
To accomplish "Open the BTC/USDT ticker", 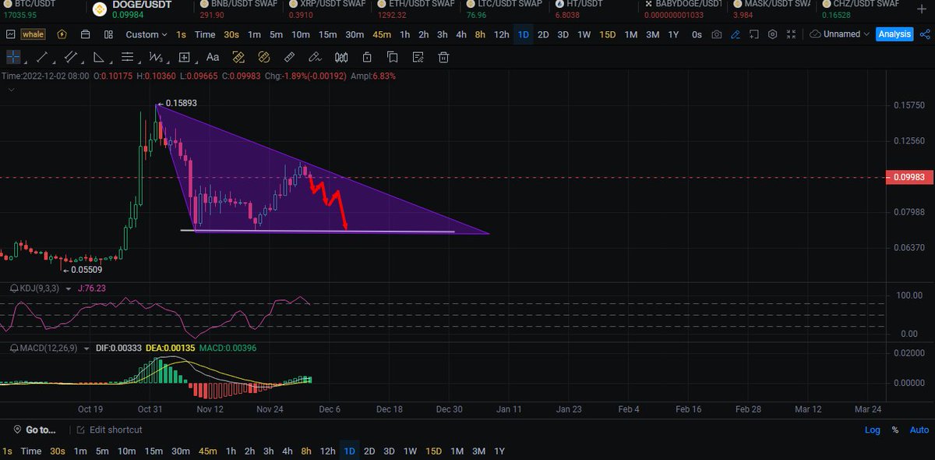I will (28, 9).
